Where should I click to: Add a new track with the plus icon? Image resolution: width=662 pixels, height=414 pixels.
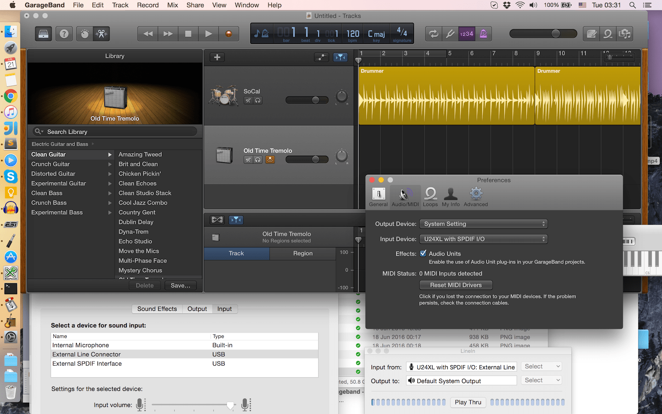pyautogui.click(x=217, y=57)
